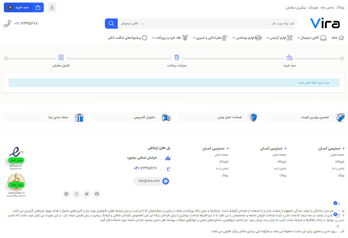The image size is (348, 238).
Task: Click the magnifier search button
Action: [111, 24]
